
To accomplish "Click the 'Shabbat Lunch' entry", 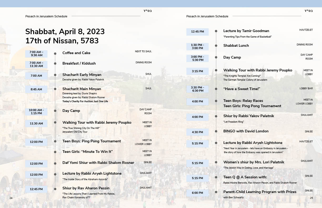I will 236,46.
